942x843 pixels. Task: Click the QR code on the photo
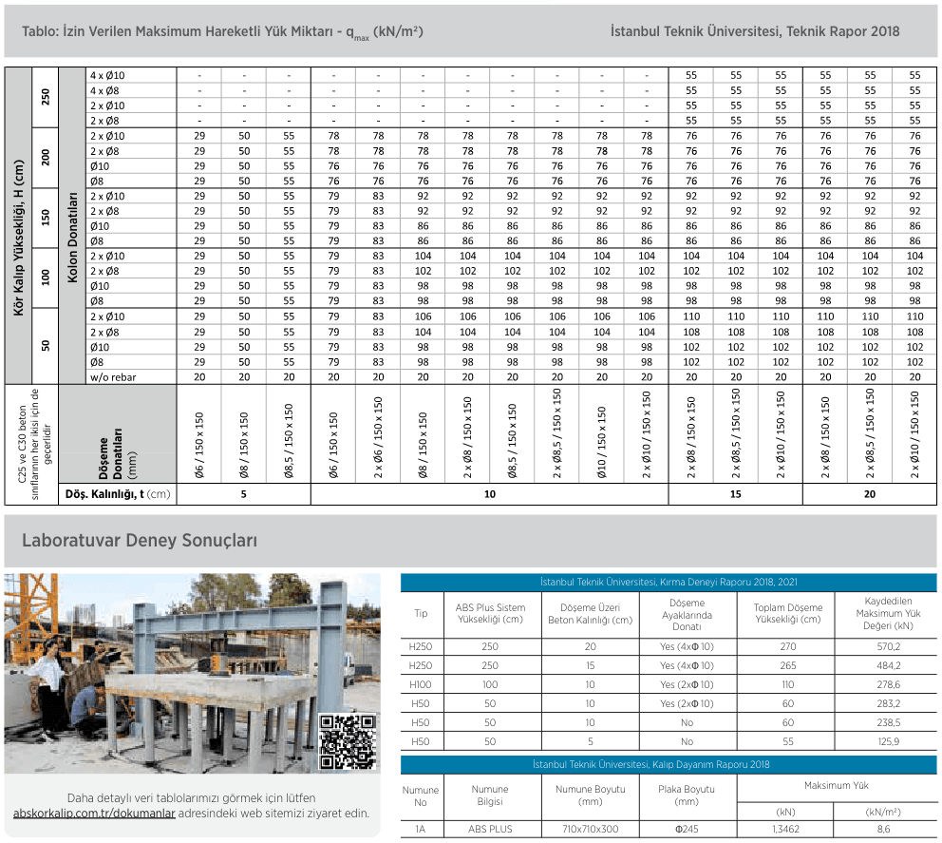(x=348, y=741)
